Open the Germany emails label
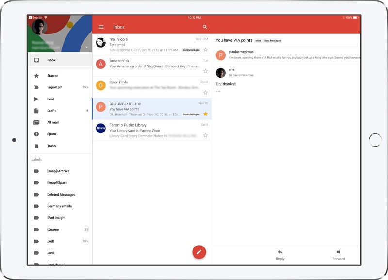The height and width of the screenshot is (280, 388). click(x=59, y=206)
